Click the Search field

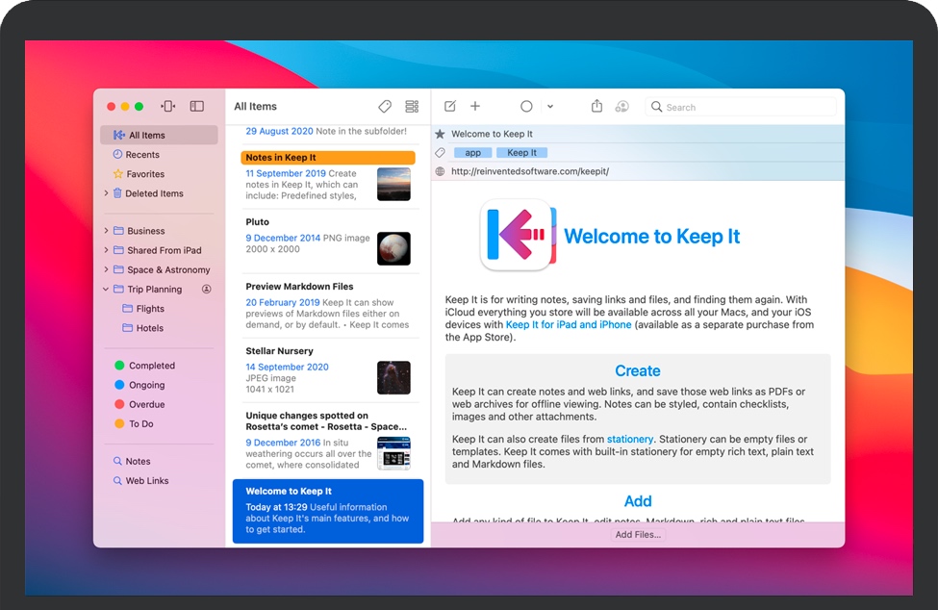[x=741, y=108]
